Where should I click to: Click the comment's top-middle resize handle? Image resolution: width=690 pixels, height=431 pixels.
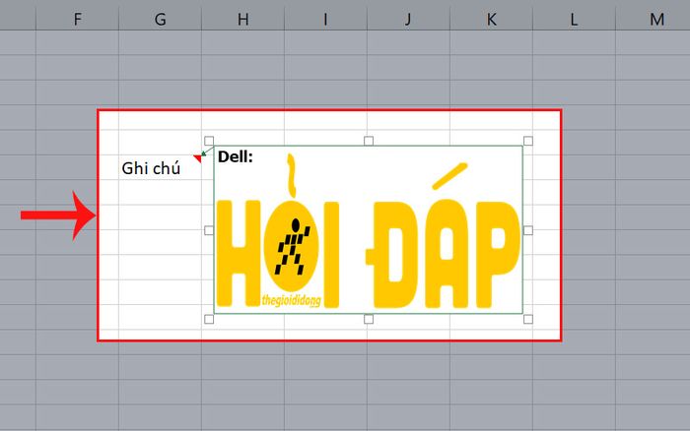pyautogui.click(x=369, y=141)
